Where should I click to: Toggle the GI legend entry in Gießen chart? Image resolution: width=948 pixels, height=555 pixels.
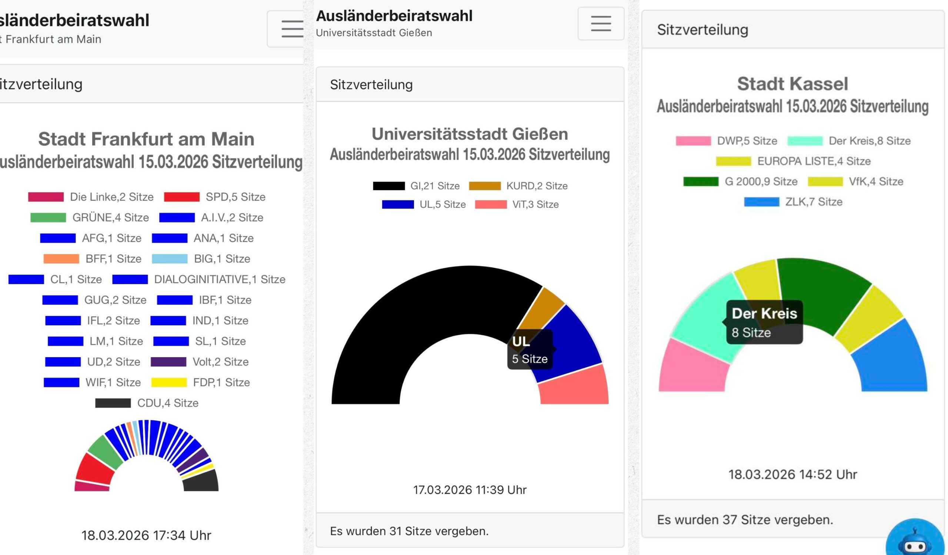[416, 186]
